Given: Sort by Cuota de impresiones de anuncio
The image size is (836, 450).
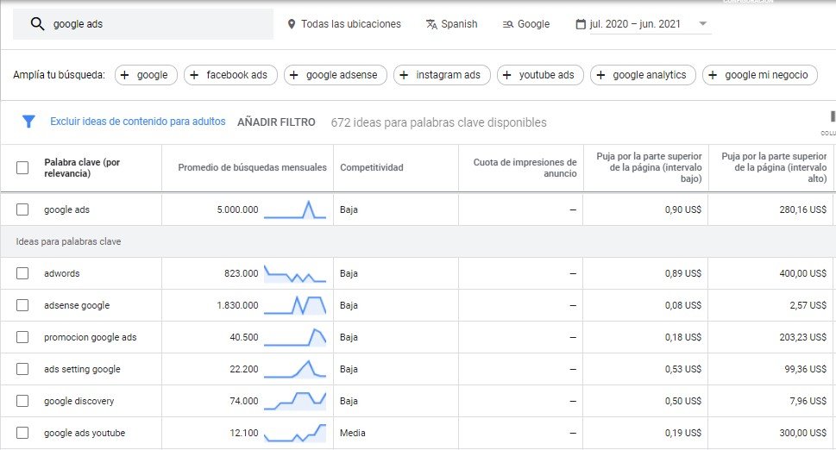Looking at the screenshot, I should pyautogui.click(x=525, y=168).
